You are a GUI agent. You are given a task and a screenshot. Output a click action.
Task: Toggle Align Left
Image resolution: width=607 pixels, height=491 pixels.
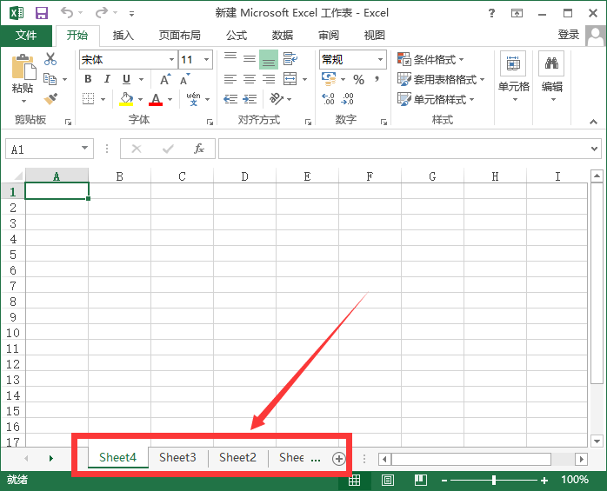click(x=230, y=79)
